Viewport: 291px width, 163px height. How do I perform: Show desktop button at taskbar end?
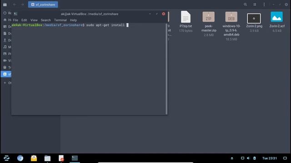tap(285, 158)
